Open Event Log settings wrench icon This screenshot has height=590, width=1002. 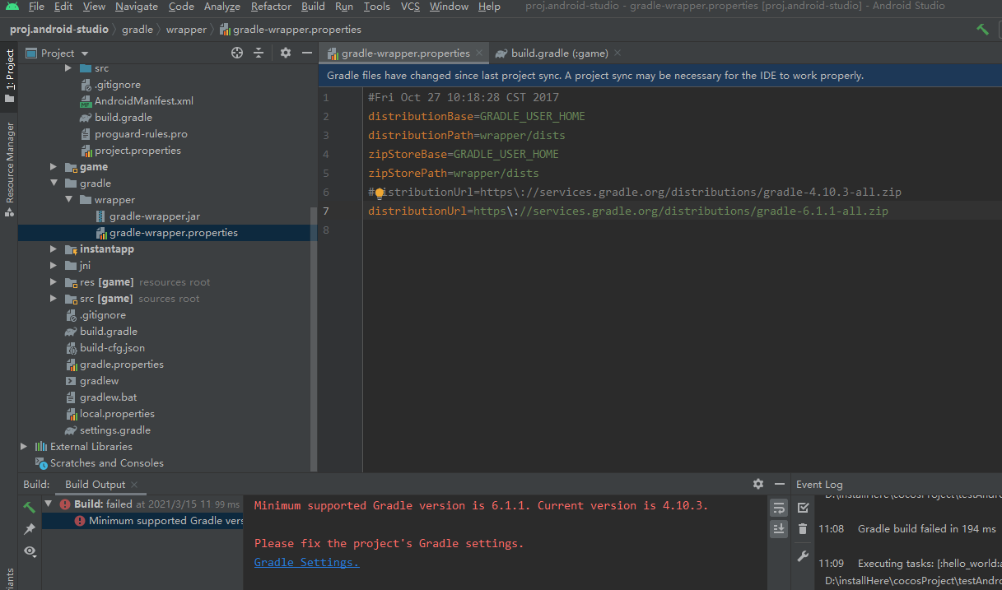click(803, 557)
